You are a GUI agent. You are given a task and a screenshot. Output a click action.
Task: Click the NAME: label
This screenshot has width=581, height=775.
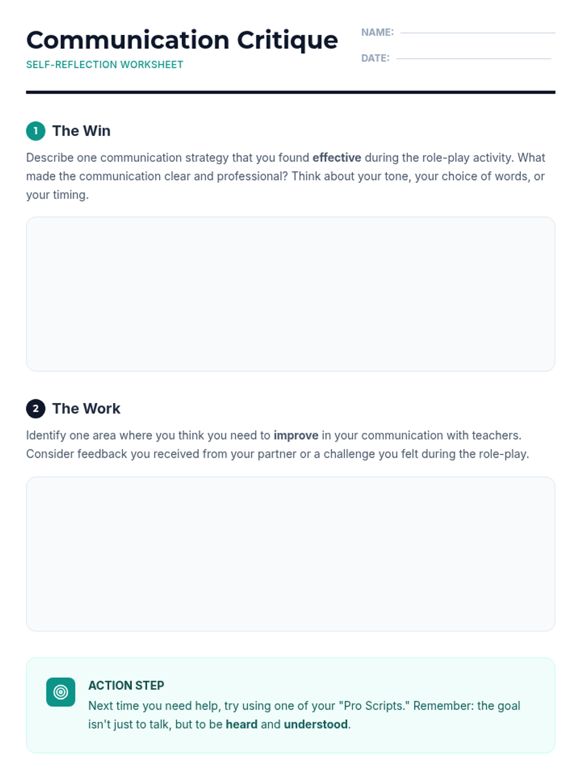pyautogui.click(x=377, y=32)
